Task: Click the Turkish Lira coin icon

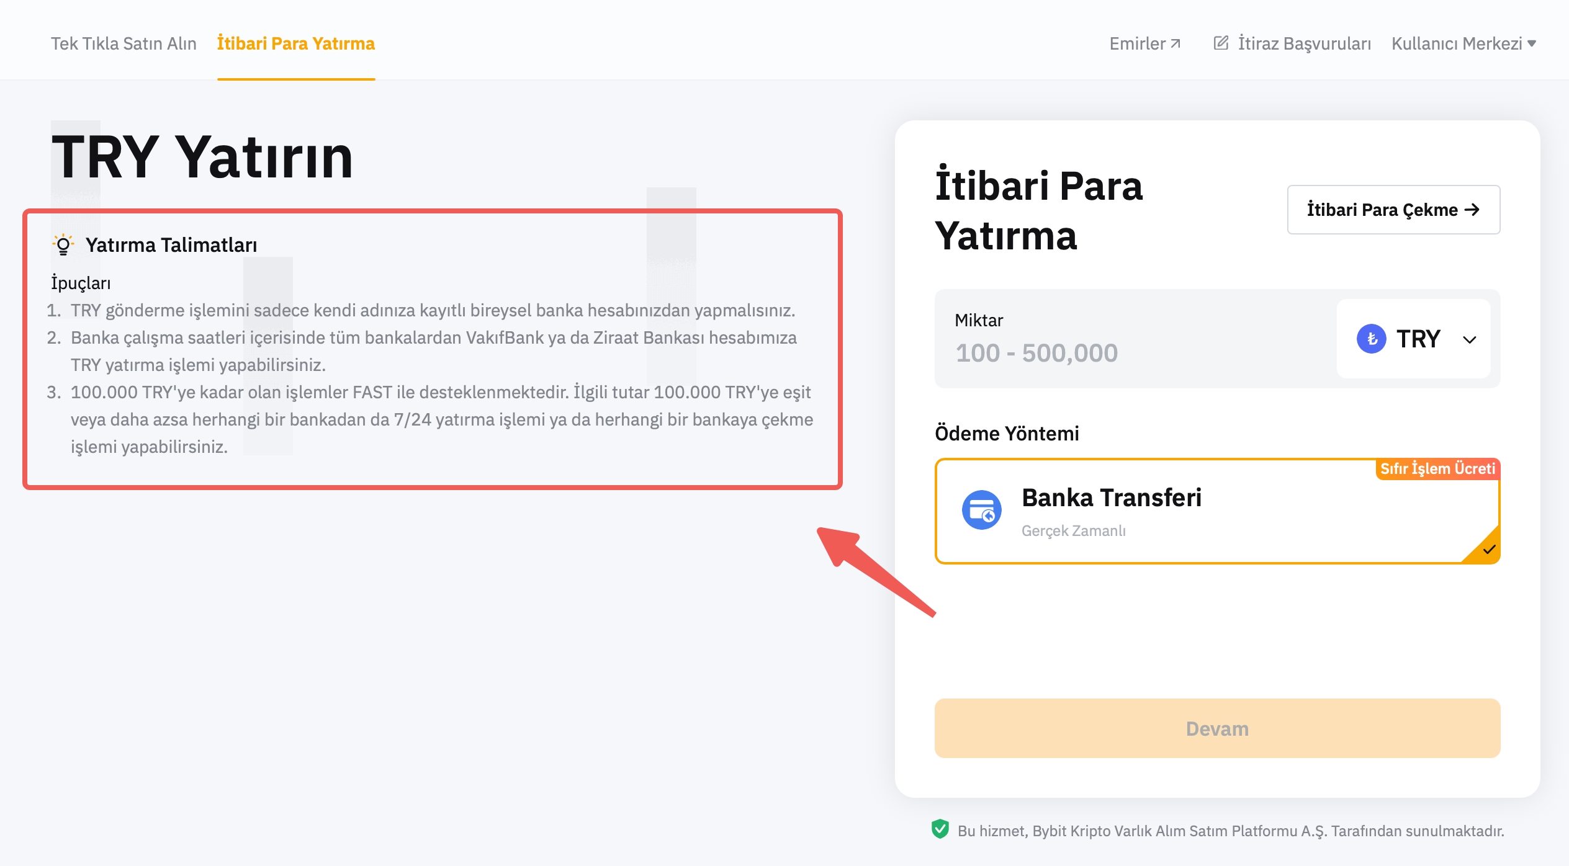Action: pos(1371,339)
